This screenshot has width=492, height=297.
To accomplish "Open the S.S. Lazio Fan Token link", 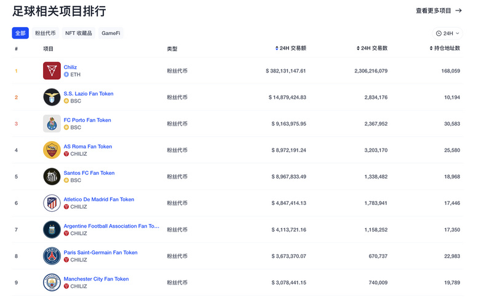I will click(x=89, y=93).
